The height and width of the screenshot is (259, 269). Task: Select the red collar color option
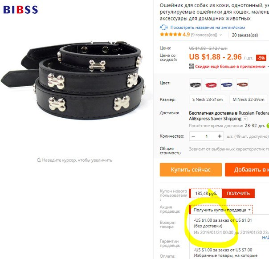211,84
